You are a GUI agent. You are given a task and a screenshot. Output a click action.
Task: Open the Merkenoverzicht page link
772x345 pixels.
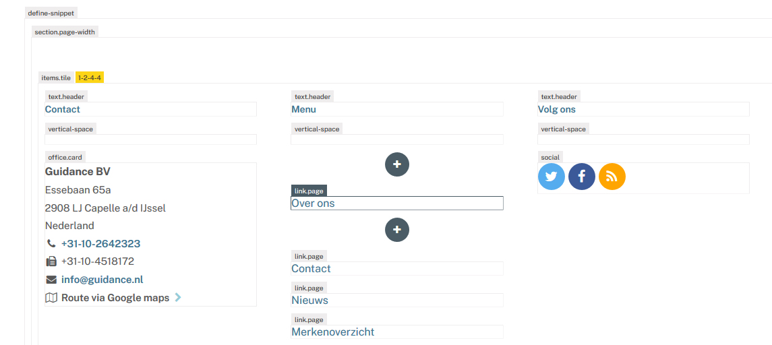coord(332,332)
